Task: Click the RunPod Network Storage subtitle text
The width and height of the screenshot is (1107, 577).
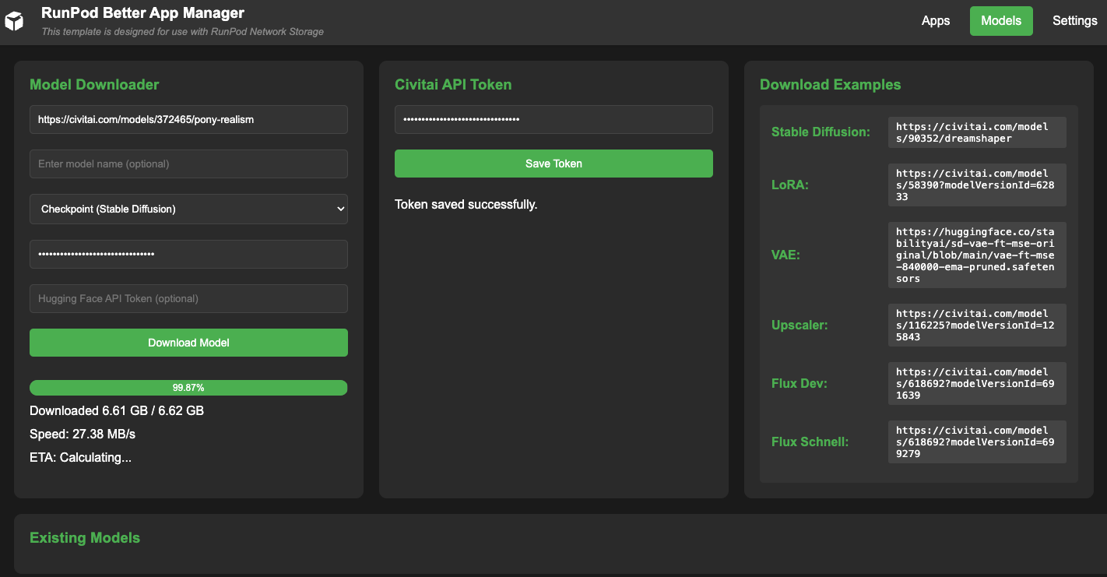Action: point(183,32)
